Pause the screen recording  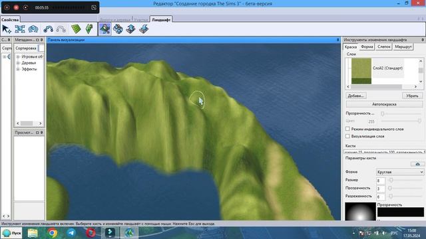point(7,7)
